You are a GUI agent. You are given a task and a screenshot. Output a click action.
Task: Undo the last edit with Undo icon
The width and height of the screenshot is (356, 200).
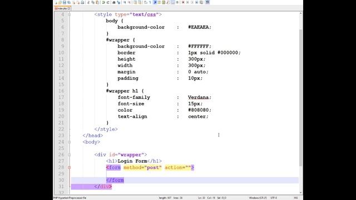[x=103, y=2]
